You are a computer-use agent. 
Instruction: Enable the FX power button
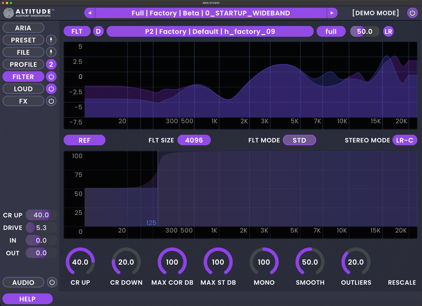tap(51, 101)
